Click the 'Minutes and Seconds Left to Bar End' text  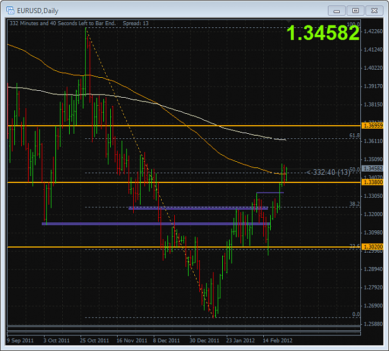coord(62,23)
